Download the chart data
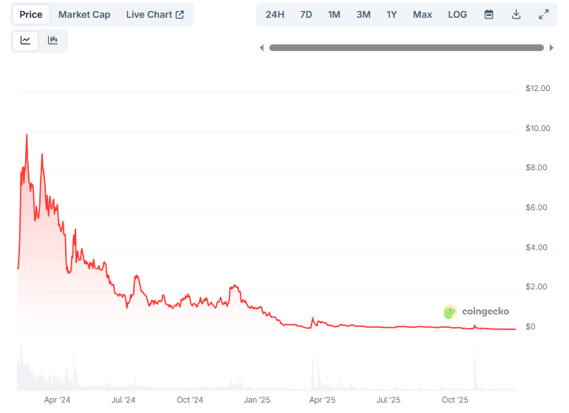The height and width of the screenshot is (413, 569). (516, 15)
